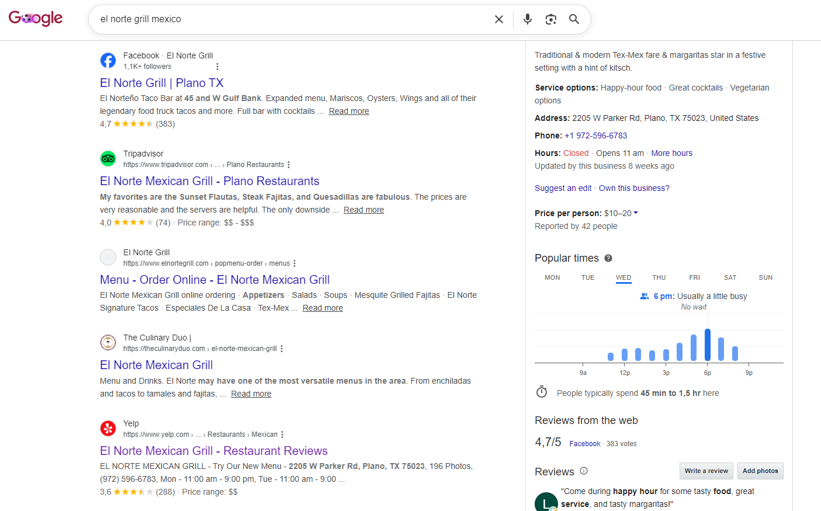Image resolution: width=821 pixels, height=511 pixels.
Task: Click the highlighted 6 pm popularity bar
Action: click(x=708, y=345)
